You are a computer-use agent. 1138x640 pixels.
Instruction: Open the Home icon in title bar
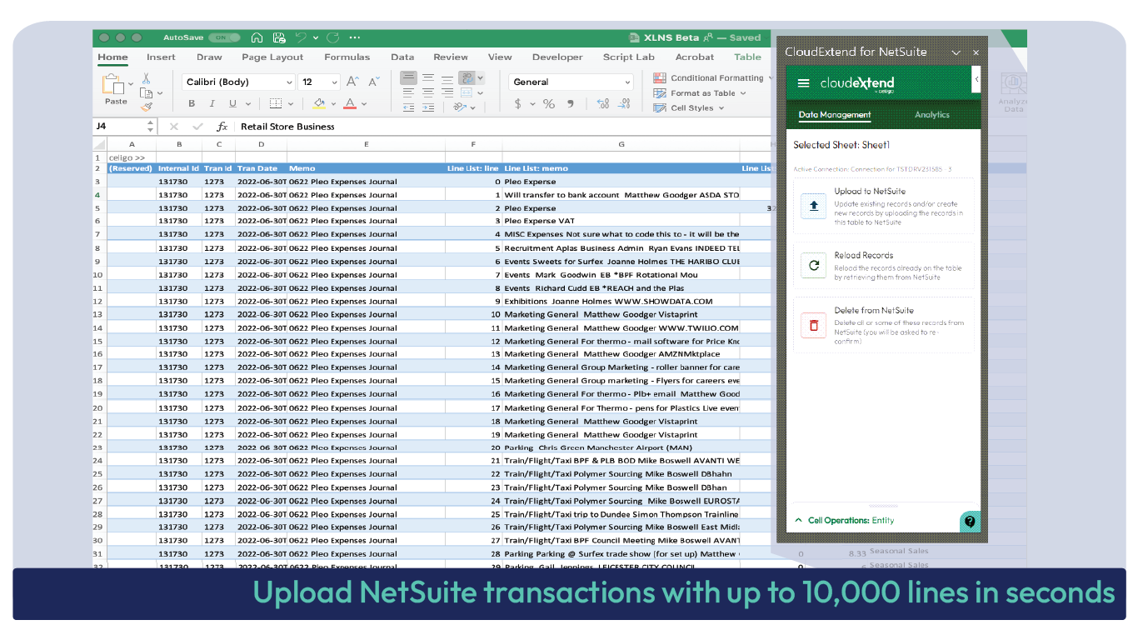pyautogui.click(x=257, y=37)
